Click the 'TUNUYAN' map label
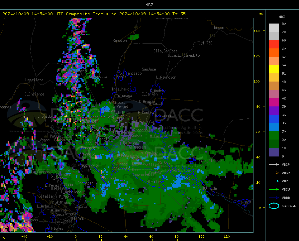This screenshot has height=241, width=299. pyautogui.click(x=77, y=219)
